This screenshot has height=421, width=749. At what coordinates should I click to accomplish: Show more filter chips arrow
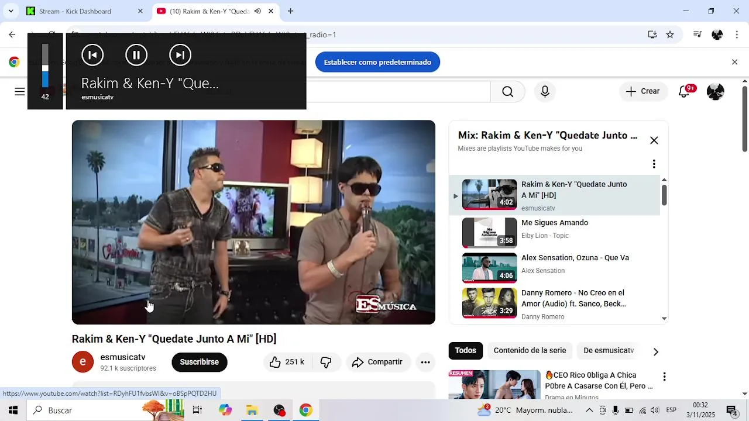tap(655, 351)
